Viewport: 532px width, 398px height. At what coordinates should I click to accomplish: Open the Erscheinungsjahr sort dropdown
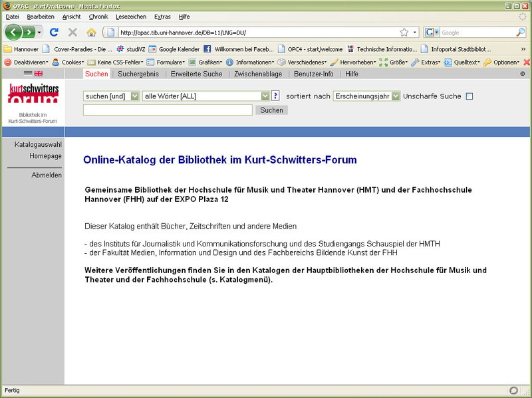pos(367,96)
